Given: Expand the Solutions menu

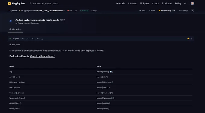Looking at the screenshot, I should pyautogui.click(x=167, y=3).
